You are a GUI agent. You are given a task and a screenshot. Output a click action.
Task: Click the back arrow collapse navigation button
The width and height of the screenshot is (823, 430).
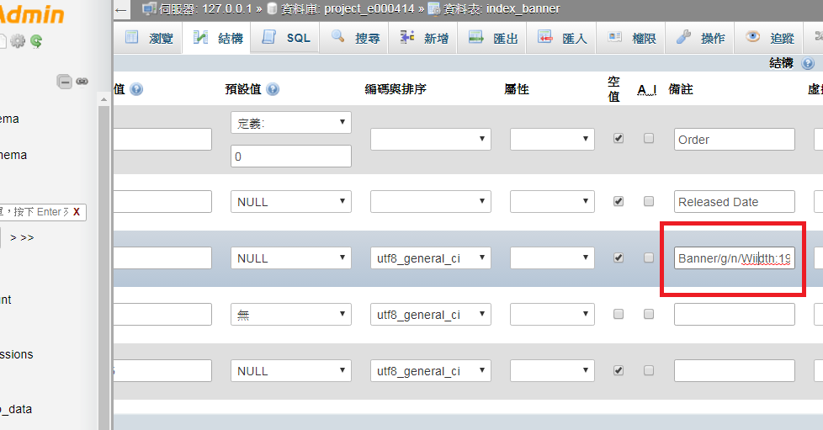pos(121,10)
